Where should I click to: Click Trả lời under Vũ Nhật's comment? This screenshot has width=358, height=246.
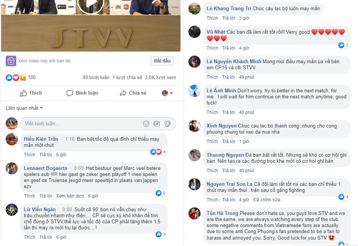(229, 48)
